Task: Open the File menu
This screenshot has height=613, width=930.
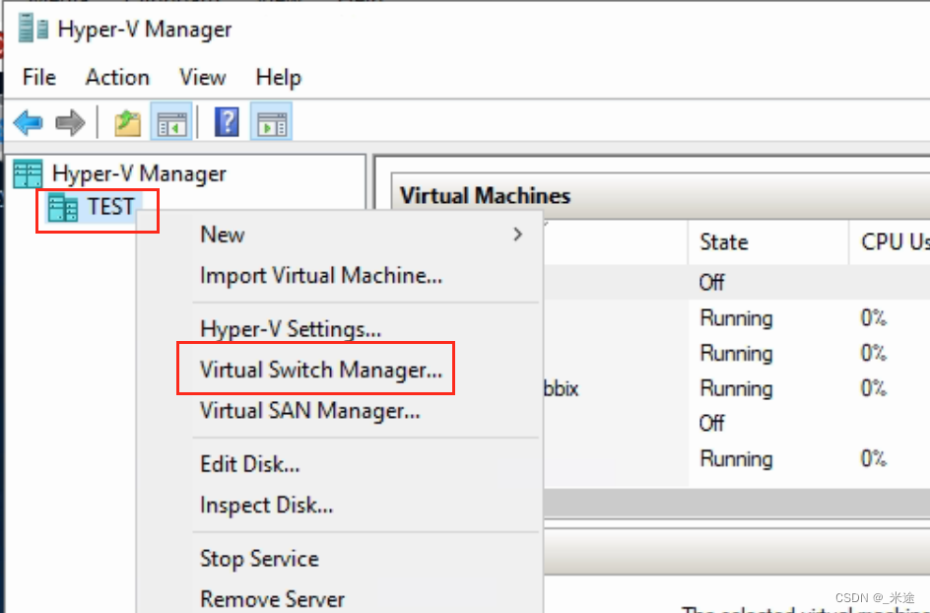Action: [x=37, y=78]
